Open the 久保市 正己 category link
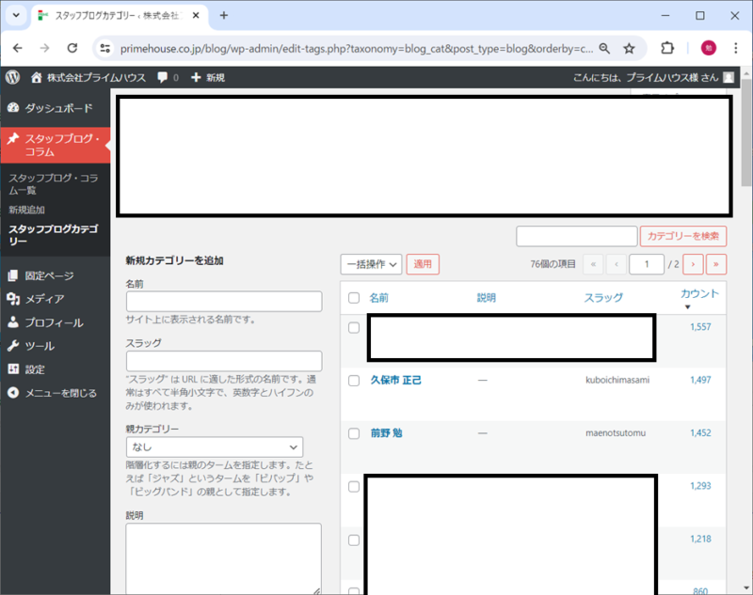Screen dimensions: 753x595 395,380
